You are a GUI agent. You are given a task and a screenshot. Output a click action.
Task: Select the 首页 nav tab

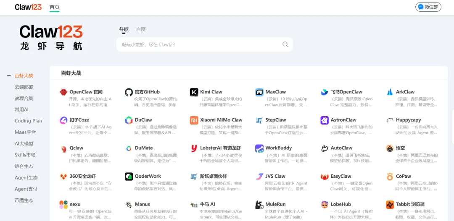54,7
